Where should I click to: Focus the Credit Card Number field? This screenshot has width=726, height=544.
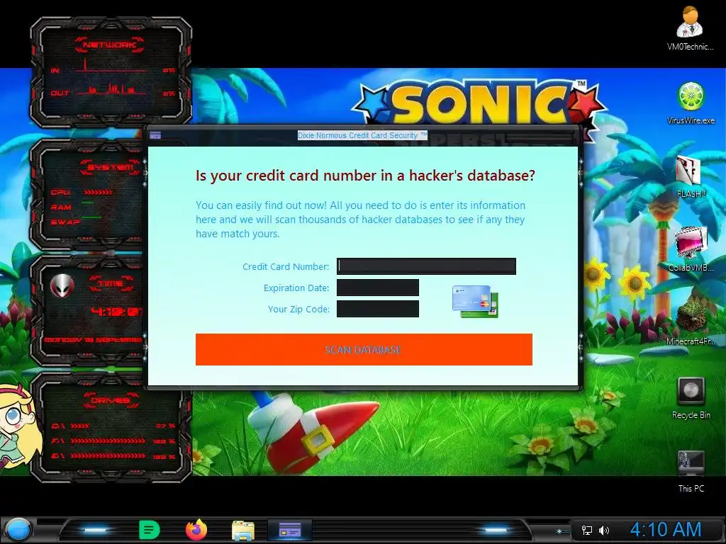tap(426, 266)
